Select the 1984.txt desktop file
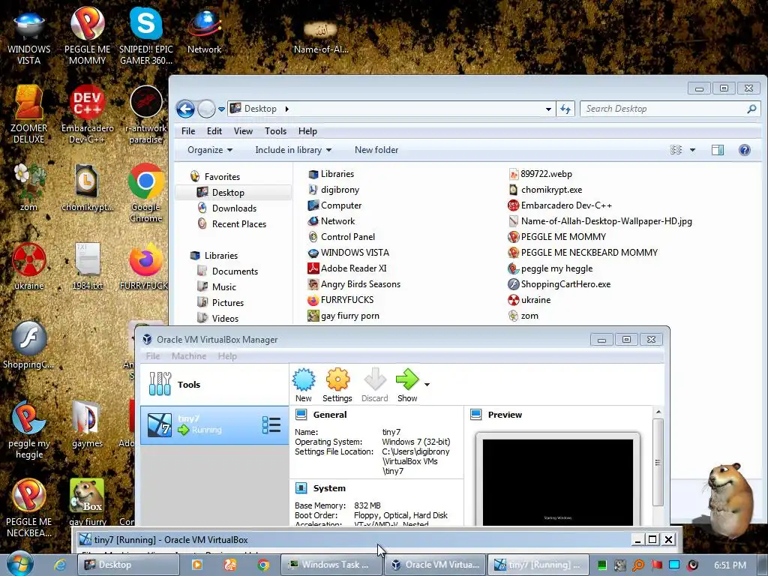Viewport: 768px width, 576px height. [x=87, y=267]
